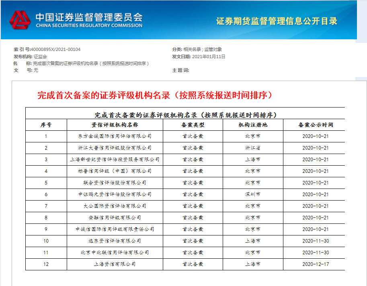Click 上海市 cell in row 3

click(253, 160)
